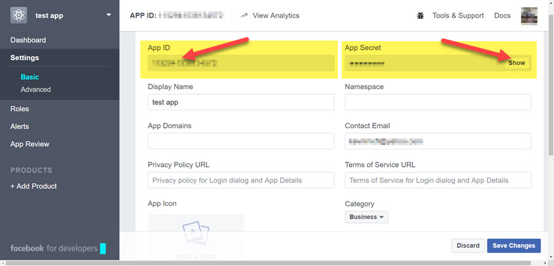Edit the Display Name field
The height and width of the screenshot is (266, 554).
tap(241, 102)
